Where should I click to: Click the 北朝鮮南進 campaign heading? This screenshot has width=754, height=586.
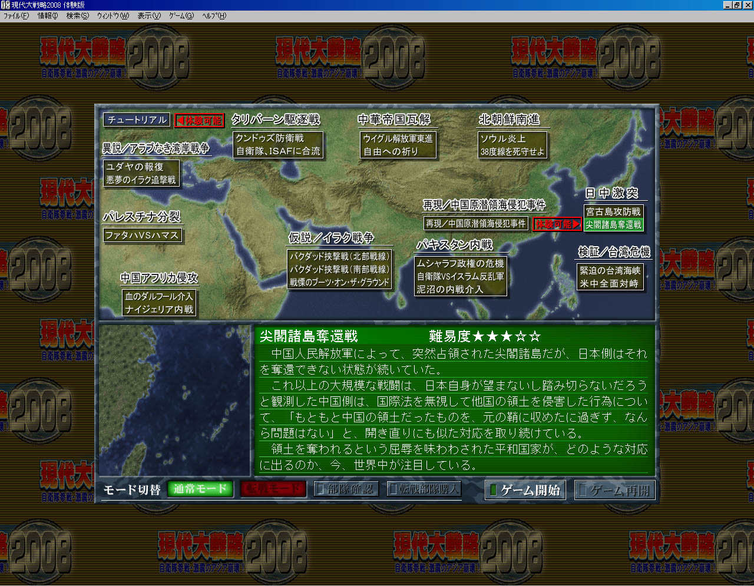point(510,120)
